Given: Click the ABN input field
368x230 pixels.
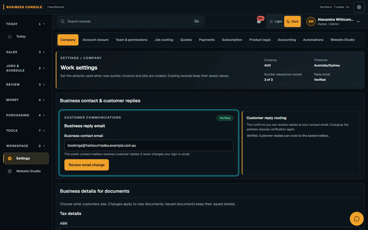Looking at the screenshot, I should pos(210,228).
